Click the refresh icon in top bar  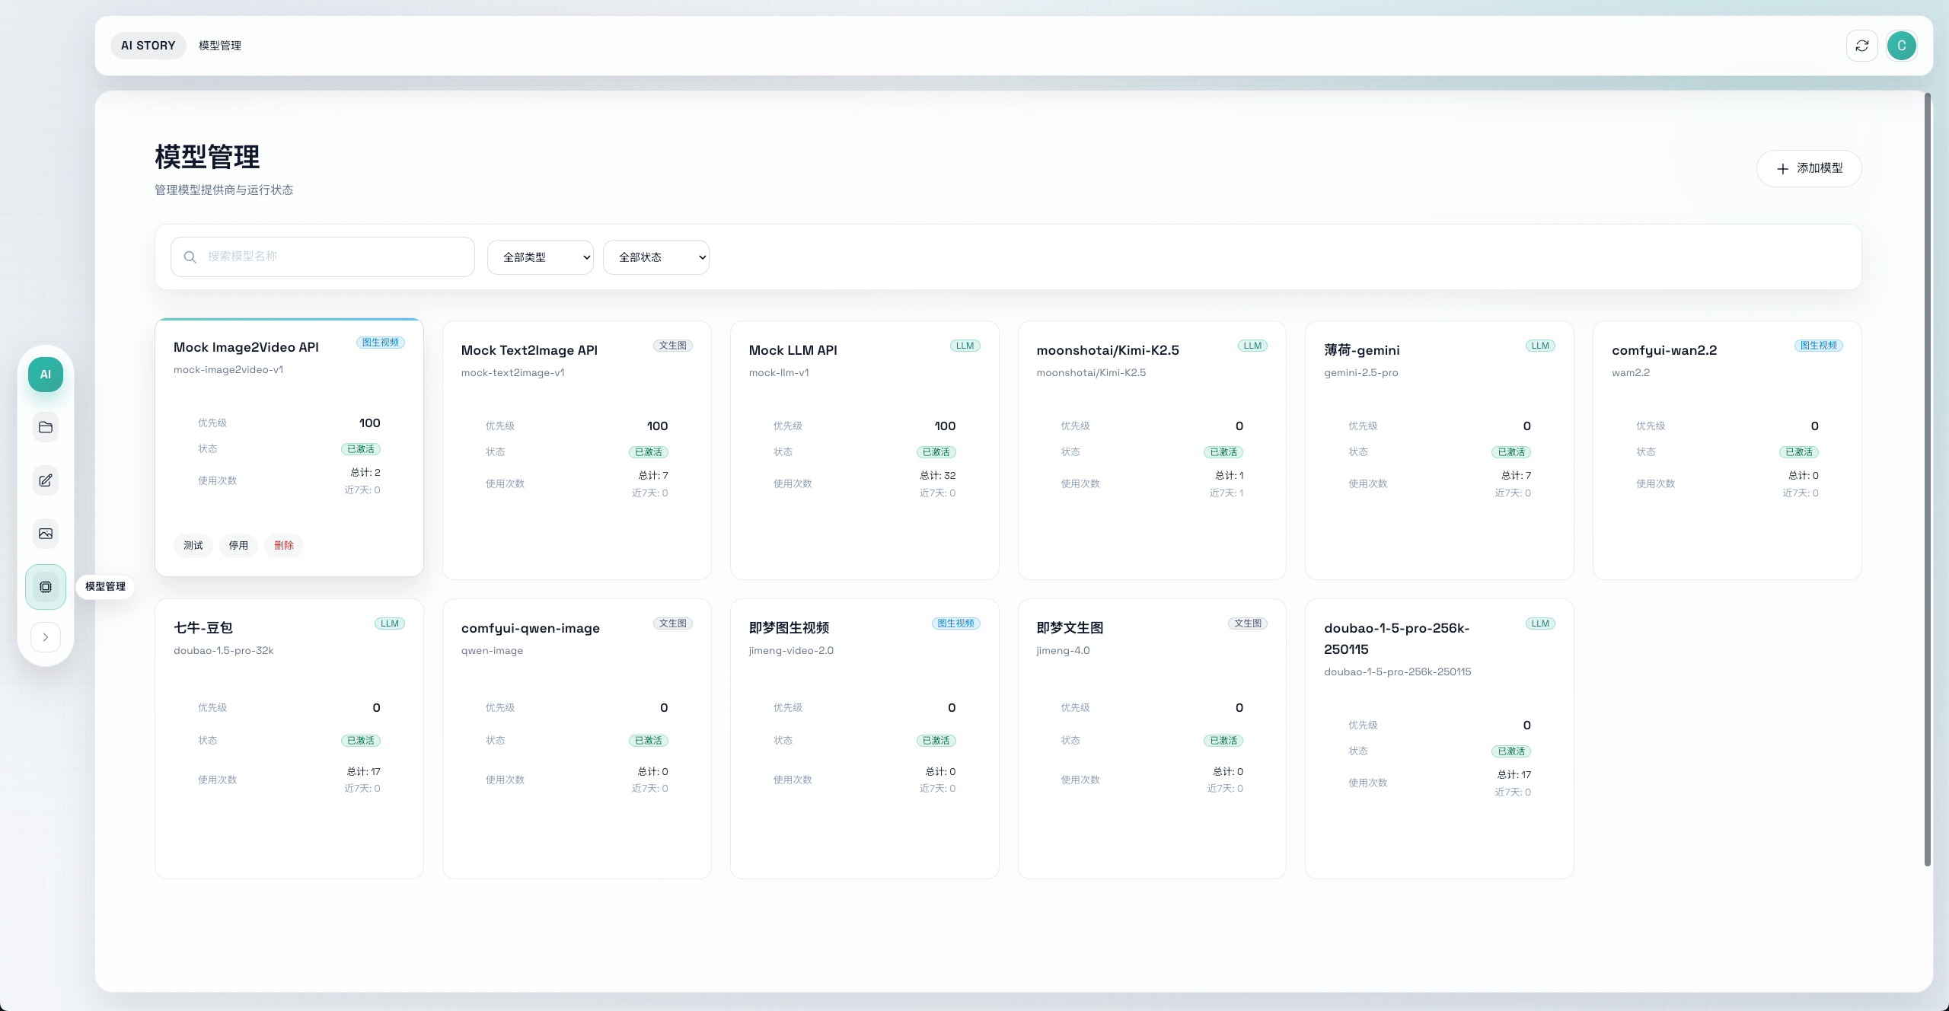click(1862, 46)
